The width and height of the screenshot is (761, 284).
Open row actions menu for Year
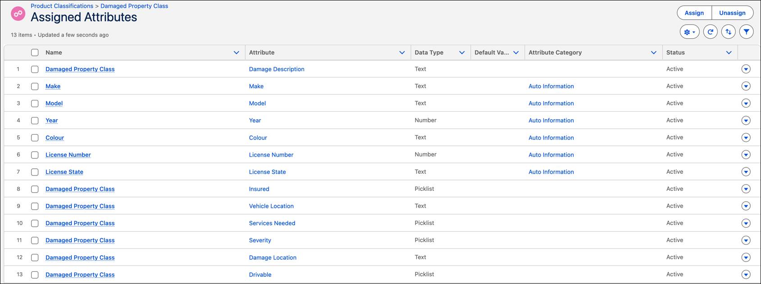click(746, 120)
